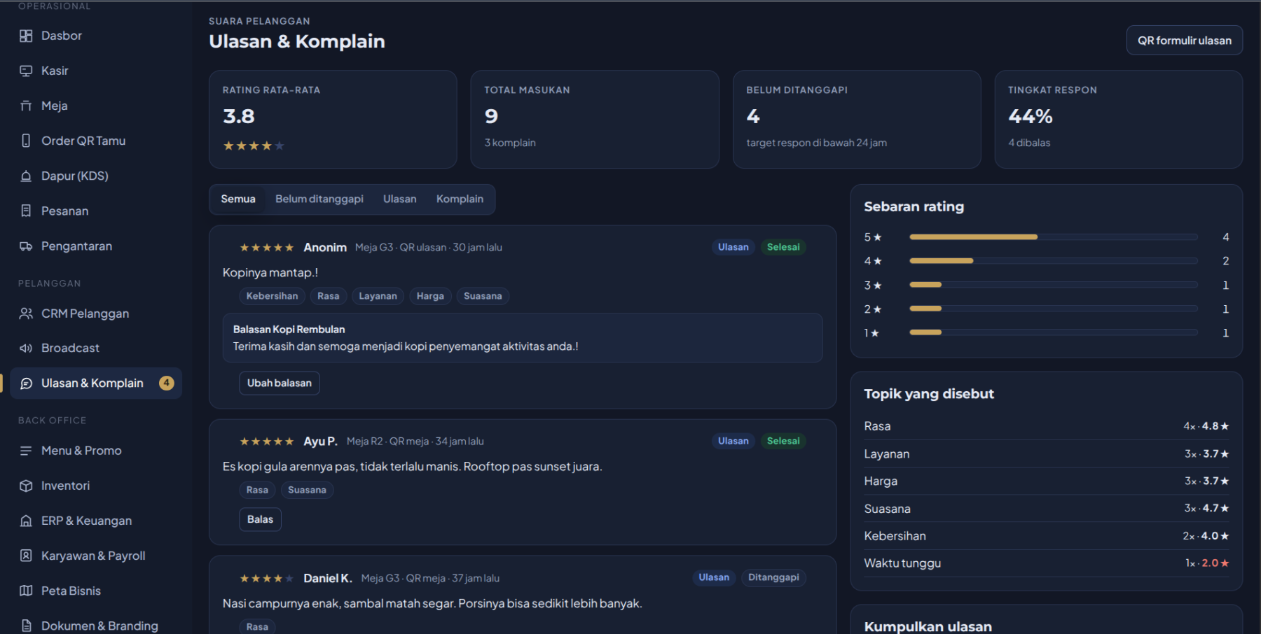Switch to the Semua tab
Image resolution: width=1261 pixels, height=634 pixels.
238,199
